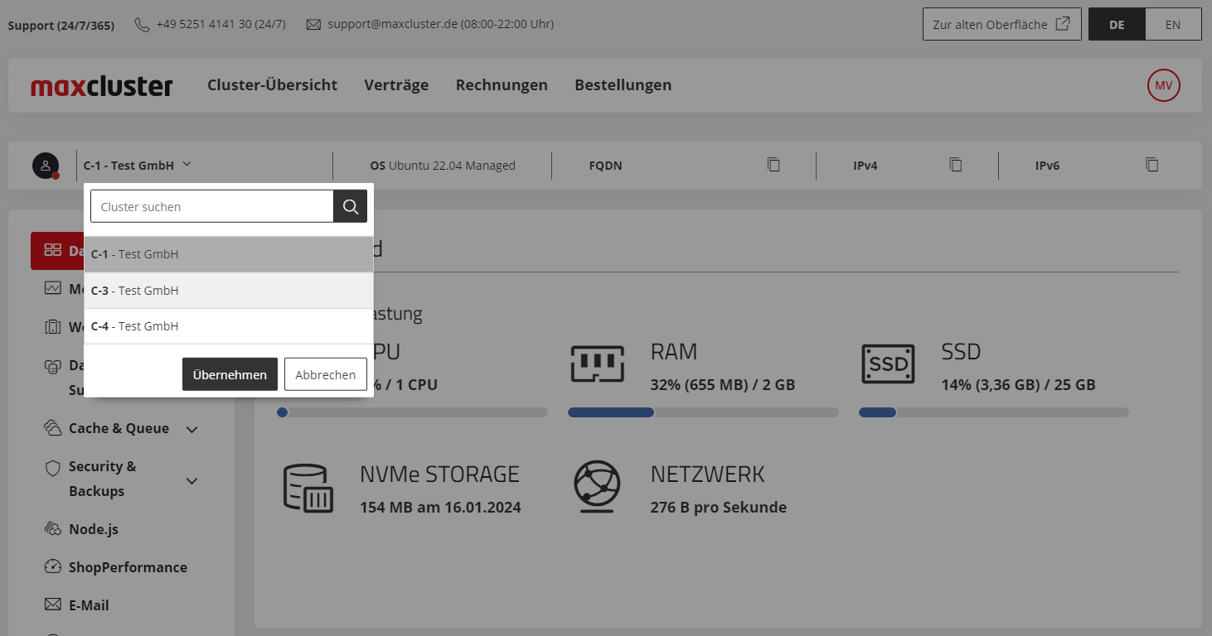Image resolution: width=1212 pixels, height=636 pixels.
Task: Click the Security shield icon
Action: (53, 468)
